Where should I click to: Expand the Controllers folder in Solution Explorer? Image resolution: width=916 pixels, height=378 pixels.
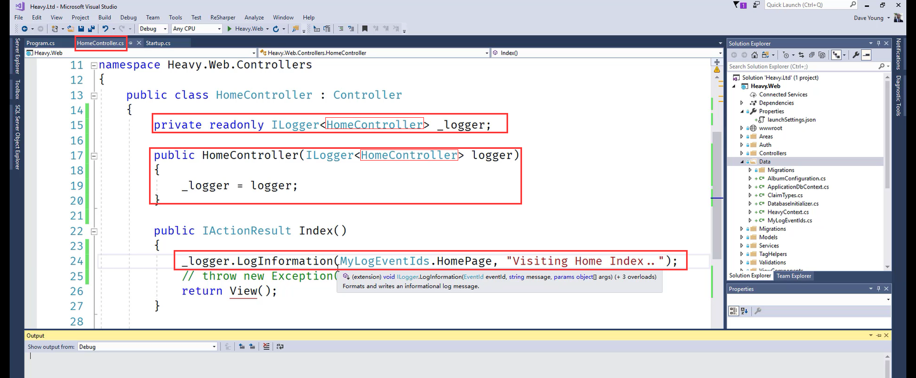point(742,153)
